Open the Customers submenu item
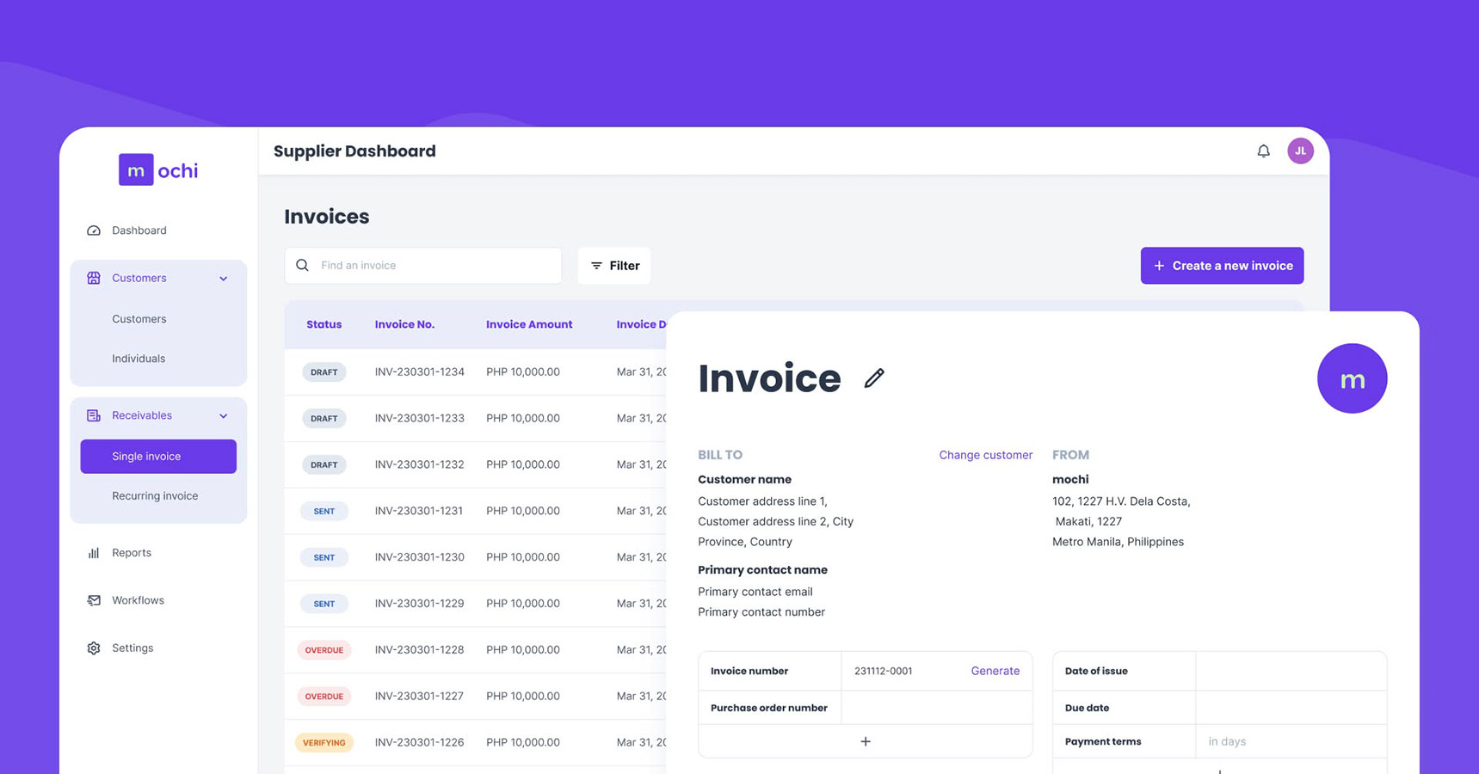 [139, 319]
